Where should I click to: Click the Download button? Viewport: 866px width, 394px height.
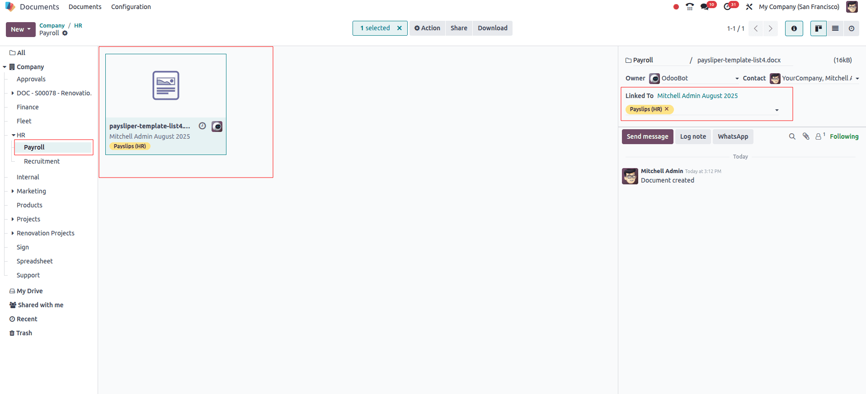coord(493,28)
